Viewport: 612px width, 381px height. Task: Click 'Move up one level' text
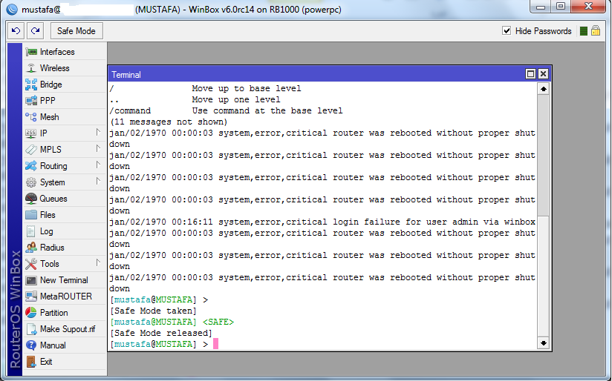pyautogui.click(x=235, y=100)
